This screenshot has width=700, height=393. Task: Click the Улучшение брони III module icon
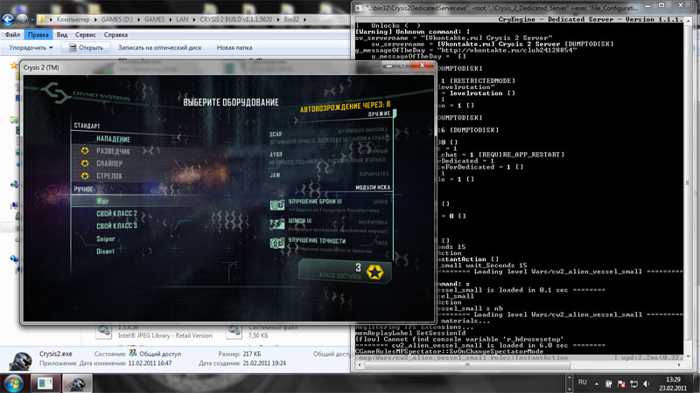point(276,204)
